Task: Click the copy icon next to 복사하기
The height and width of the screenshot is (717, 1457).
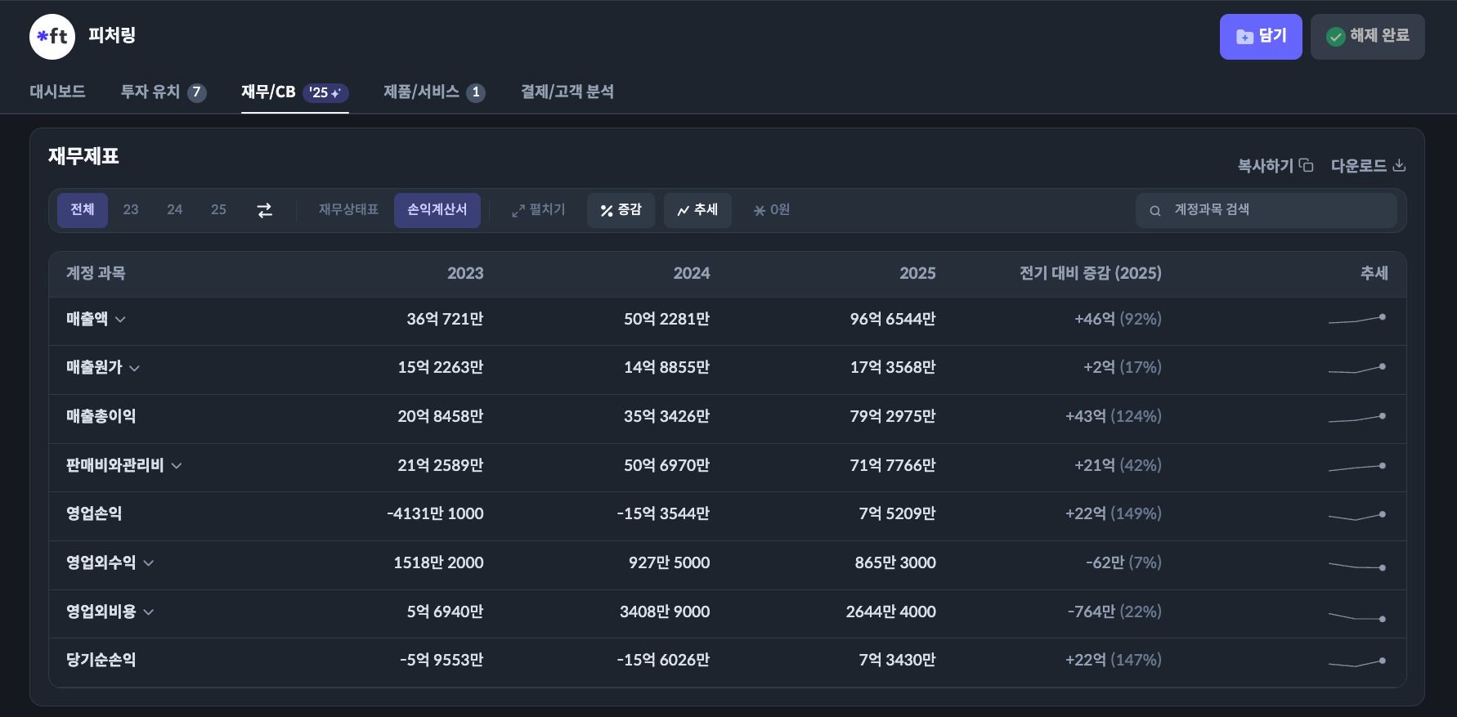Action: [1307, 165]
